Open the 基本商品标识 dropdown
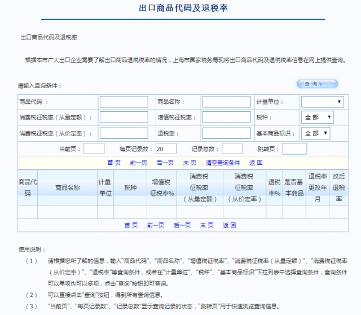This screenshot has width=361, height=315. click(x=315, y=133)
